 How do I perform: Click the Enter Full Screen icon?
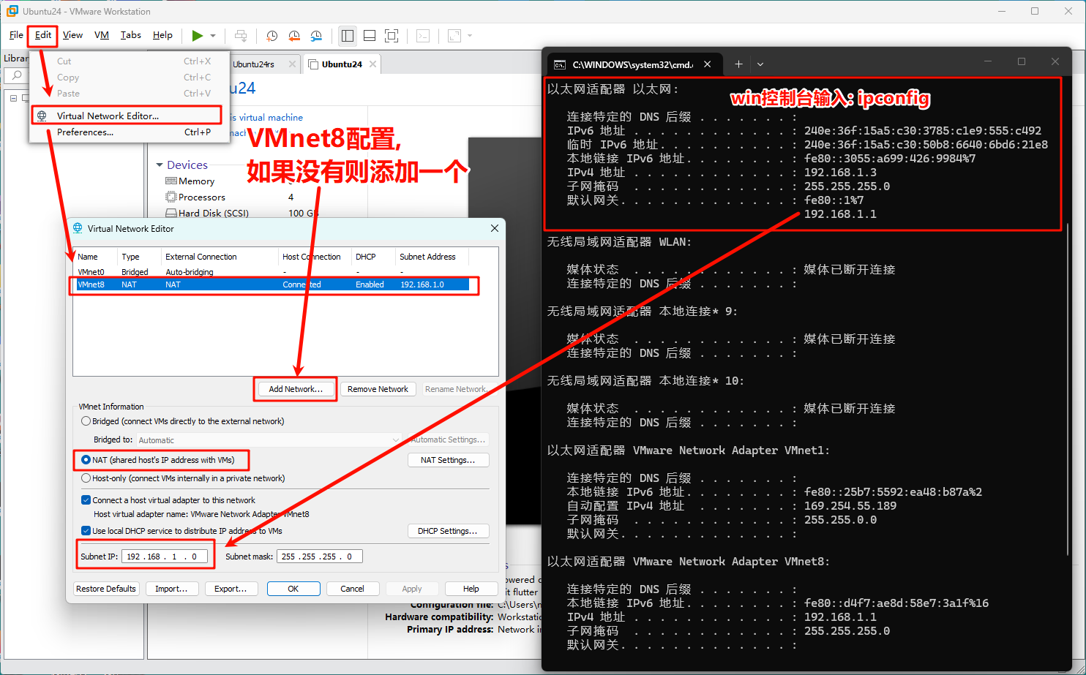click(x=392, y=35)
